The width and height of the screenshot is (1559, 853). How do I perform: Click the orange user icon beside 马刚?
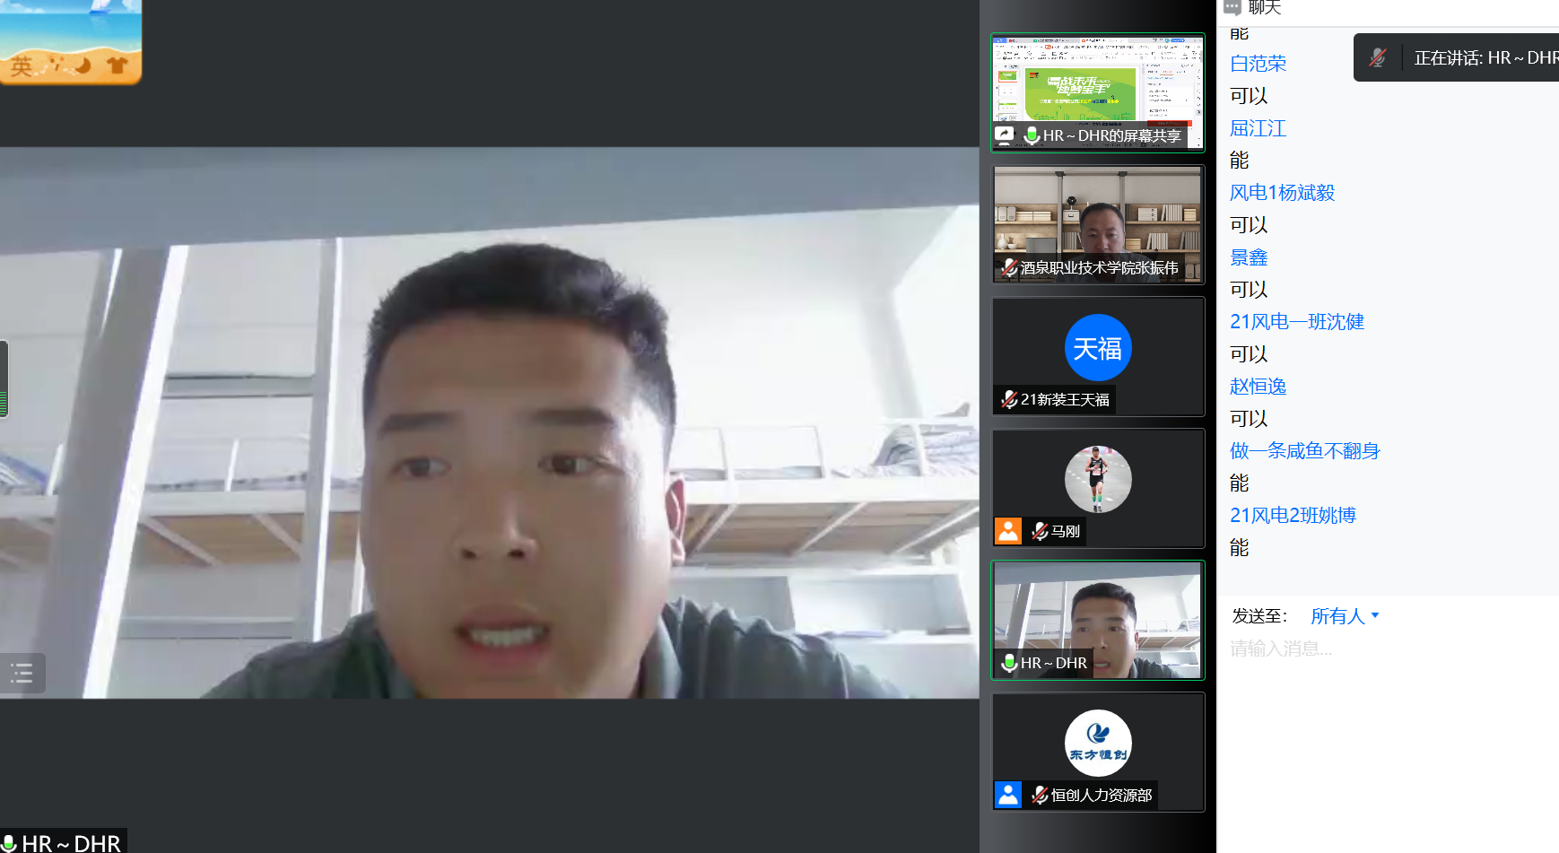point(1008,531)
